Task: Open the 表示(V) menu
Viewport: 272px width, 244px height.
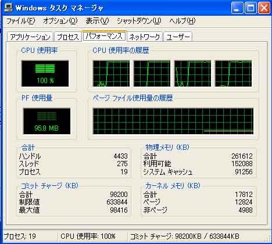Action: tap(97, 21)
